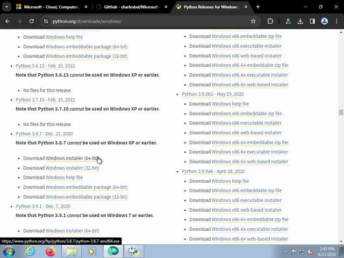Launch Internet Explorer from the taskbar
Viewport: 344px width, 258px height.
pyautogui.click(x=30, y=251)
